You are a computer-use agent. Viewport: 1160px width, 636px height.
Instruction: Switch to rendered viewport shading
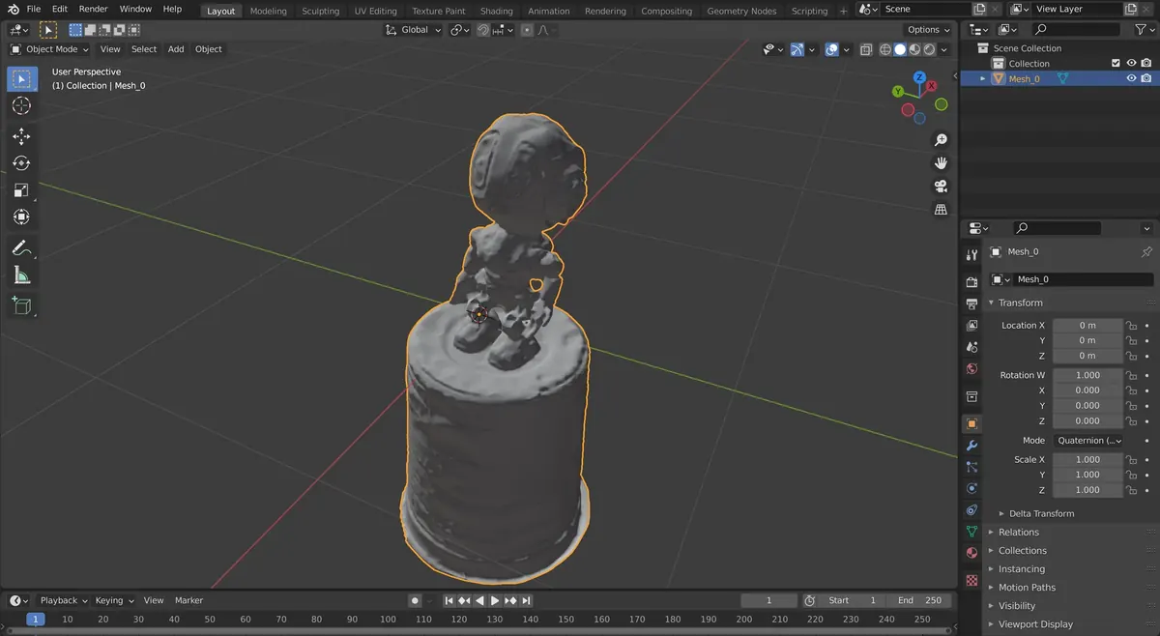tap(929, 49)
